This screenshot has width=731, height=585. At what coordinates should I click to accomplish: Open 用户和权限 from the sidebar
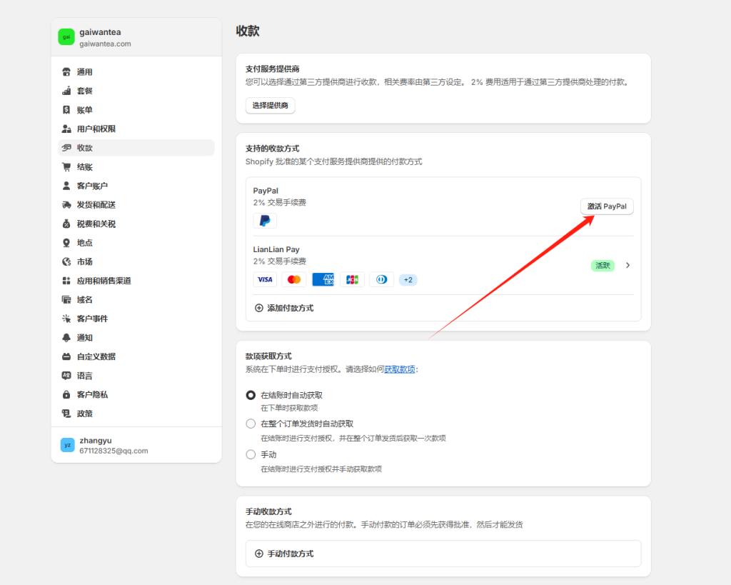click(68, 129)
